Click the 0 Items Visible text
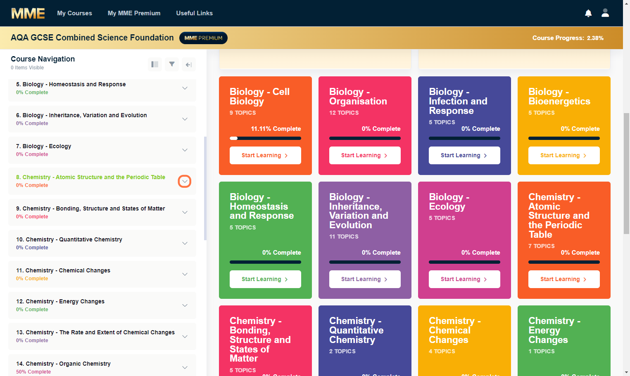This screenshot has height=376, width=630. coord(27,68)
